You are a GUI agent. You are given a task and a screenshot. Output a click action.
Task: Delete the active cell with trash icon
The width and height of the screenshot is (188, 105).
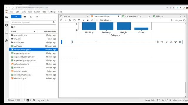click(x=180, y=42)
